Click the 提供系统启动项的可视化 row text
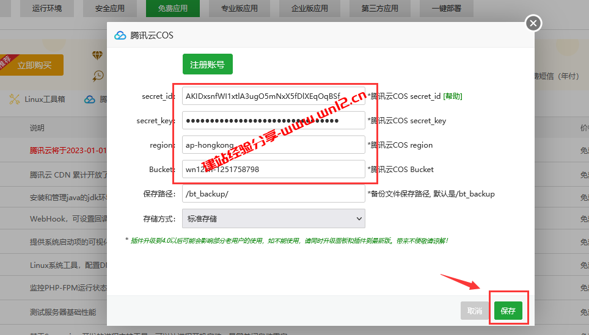The height and width of the screenshot is (335, 589). coord(68,242)
